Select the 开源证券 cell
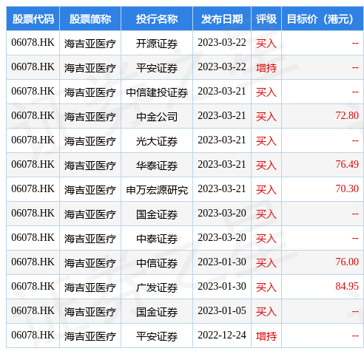Image resolution: width=364 pixels, height=354 pixels. 157,44
